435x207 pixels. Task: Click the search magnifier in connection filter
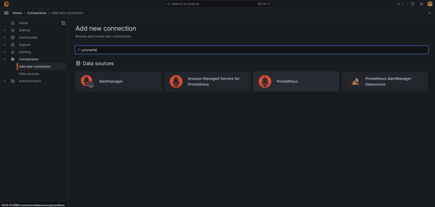pos(79,50)
